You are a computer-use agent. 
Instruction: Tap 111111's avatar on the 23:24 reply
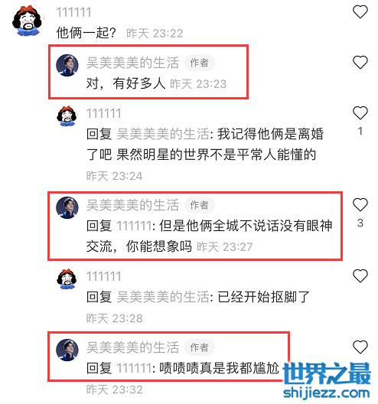point(67,116)
